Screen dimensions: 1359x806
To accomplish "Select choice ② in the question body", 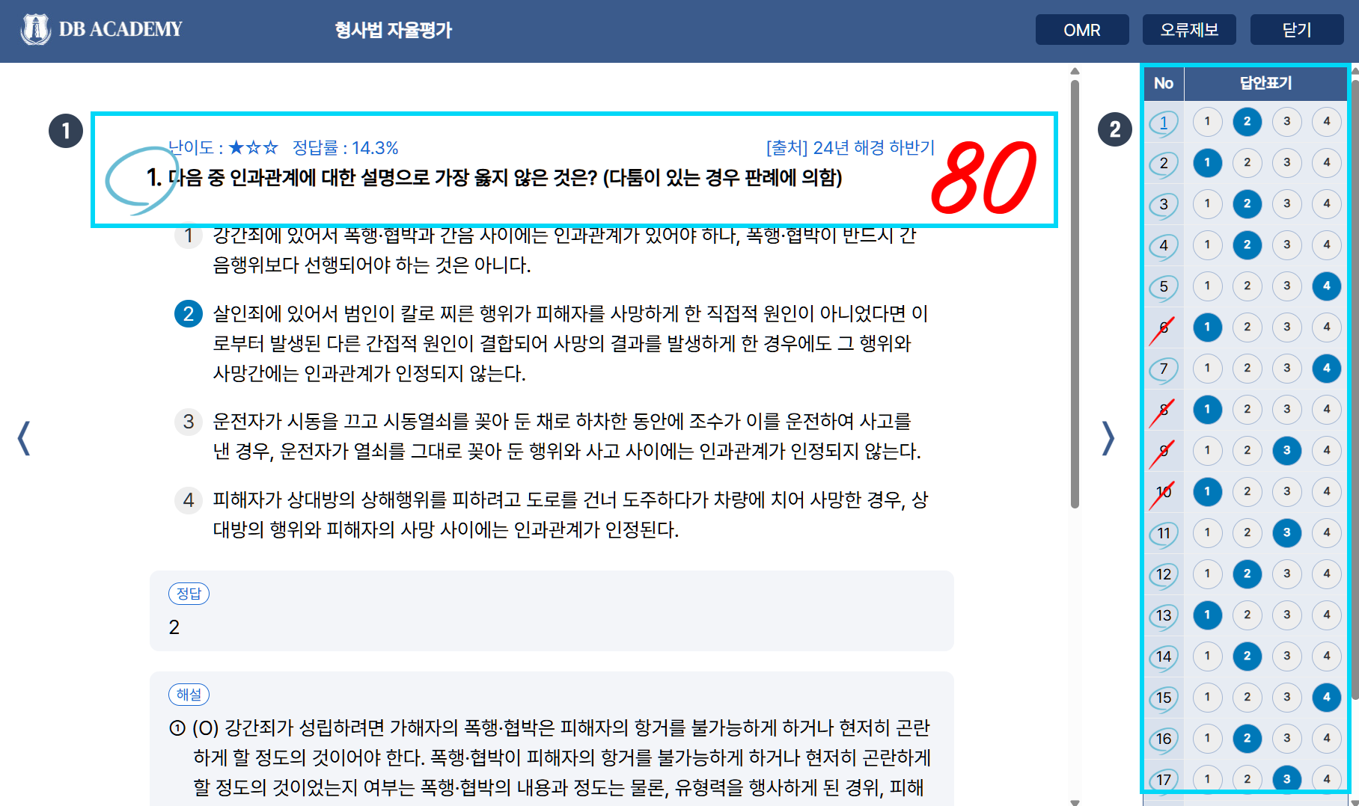I will point(188,314).
